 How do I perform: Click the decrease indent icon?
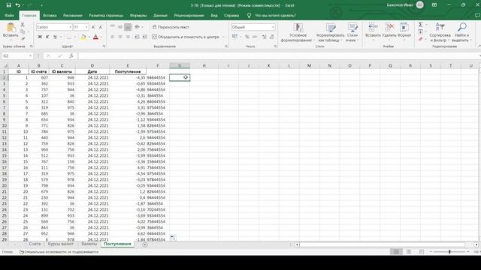pos(137,37)
